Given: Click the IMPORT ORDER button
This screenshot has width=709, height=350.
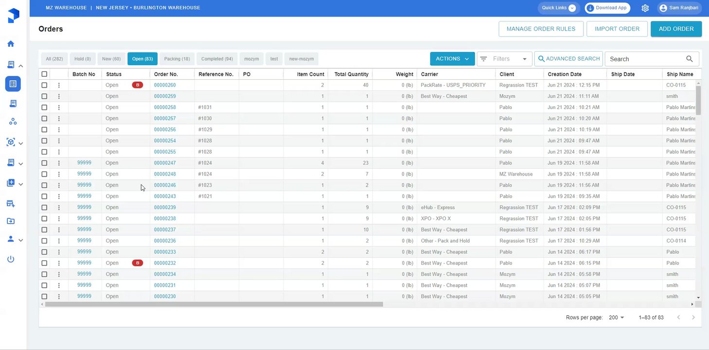Looking at the screenshot, I should [617, 29].
